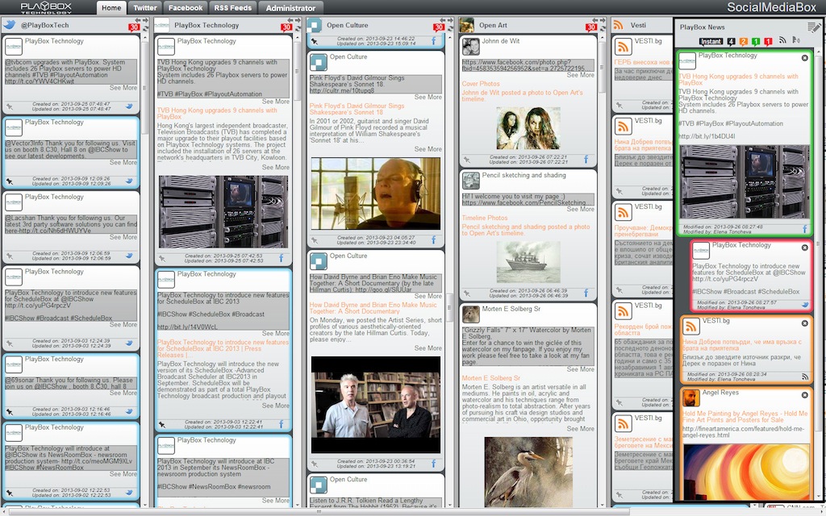
Task: Refresh the Open Culture column
Action: pyautogui.click(x=450, y=28)
